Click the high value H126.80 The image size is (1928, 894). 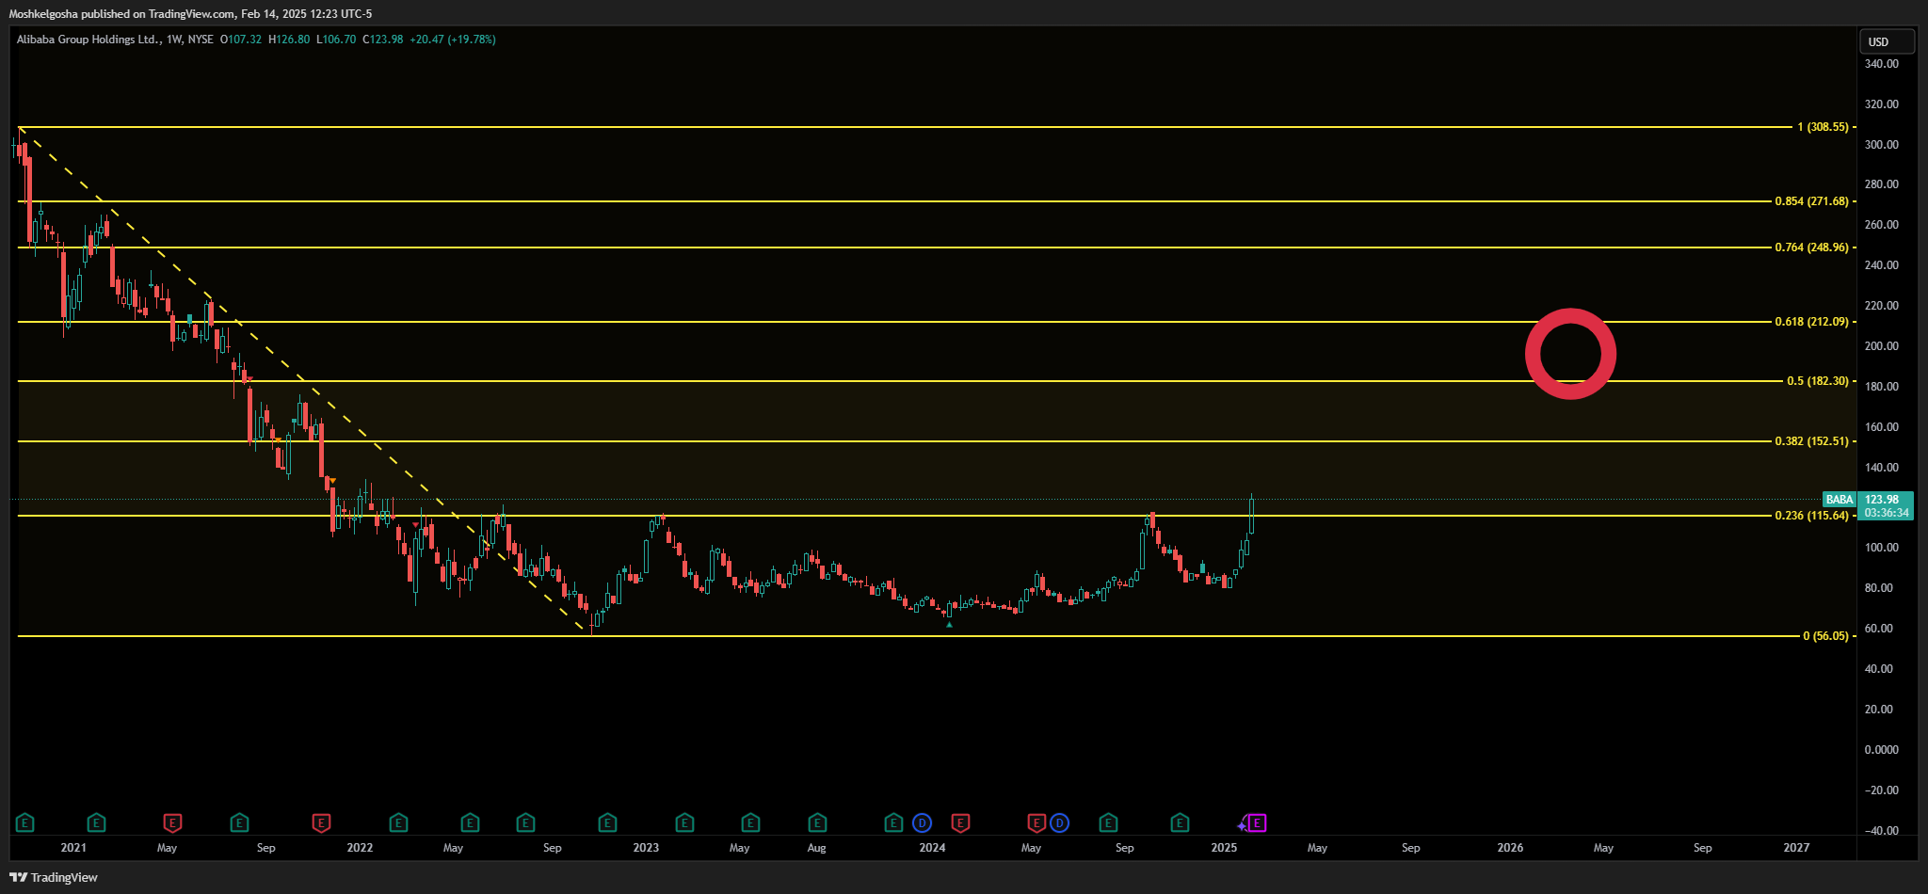[289, 40]
